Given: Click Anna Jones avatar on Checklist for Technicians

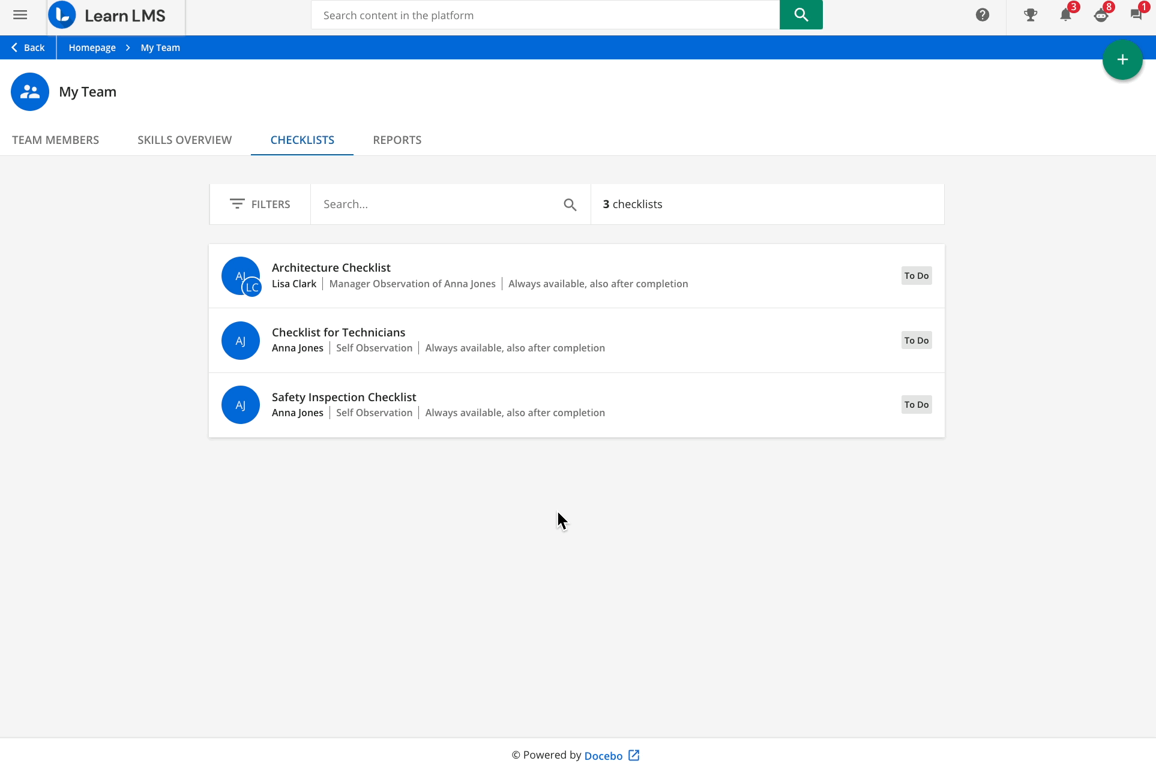Looking at the screenshot, I should 240,339.
